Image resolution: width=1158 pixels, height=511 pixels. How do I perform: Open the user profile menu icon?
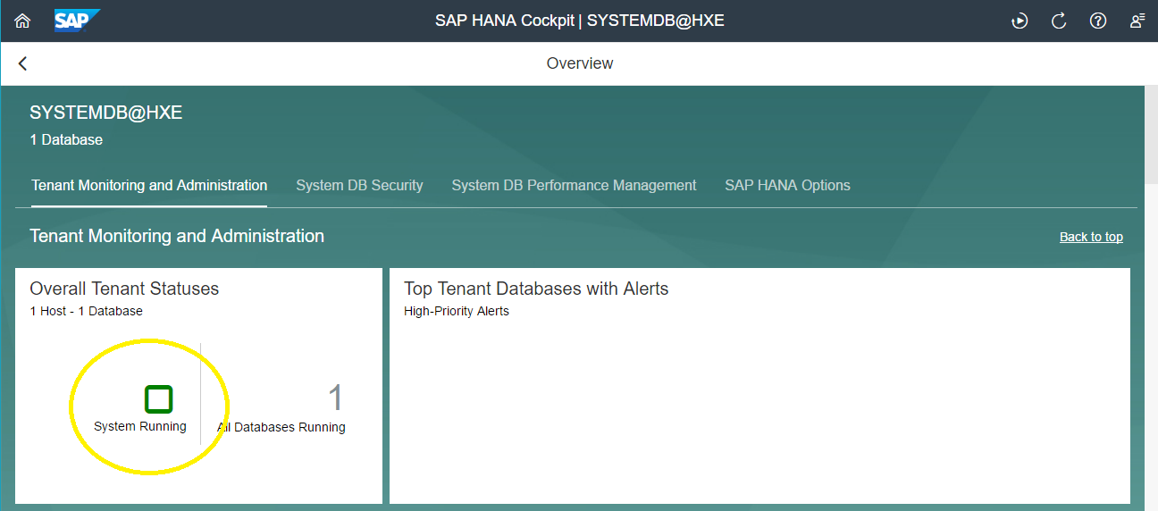[1137, 21]
